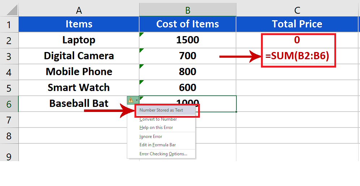The image size is (360, 186).
Task: Click the Items header cell
Action: click(x=79, y=24)
